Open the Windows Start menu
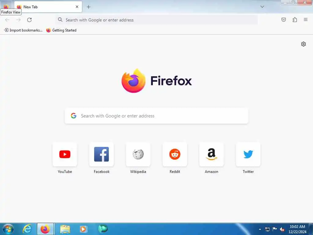Viewport: 313px width, 235px height. [8, 229]
